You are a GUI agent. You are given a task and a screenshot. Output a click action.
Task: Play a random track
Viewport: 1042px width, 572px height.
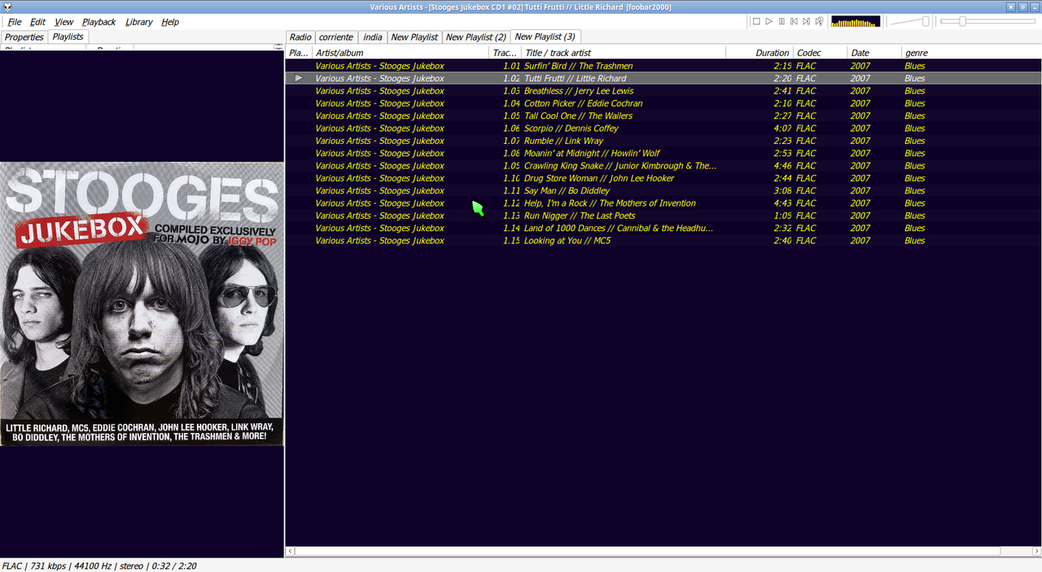point(819,21)
